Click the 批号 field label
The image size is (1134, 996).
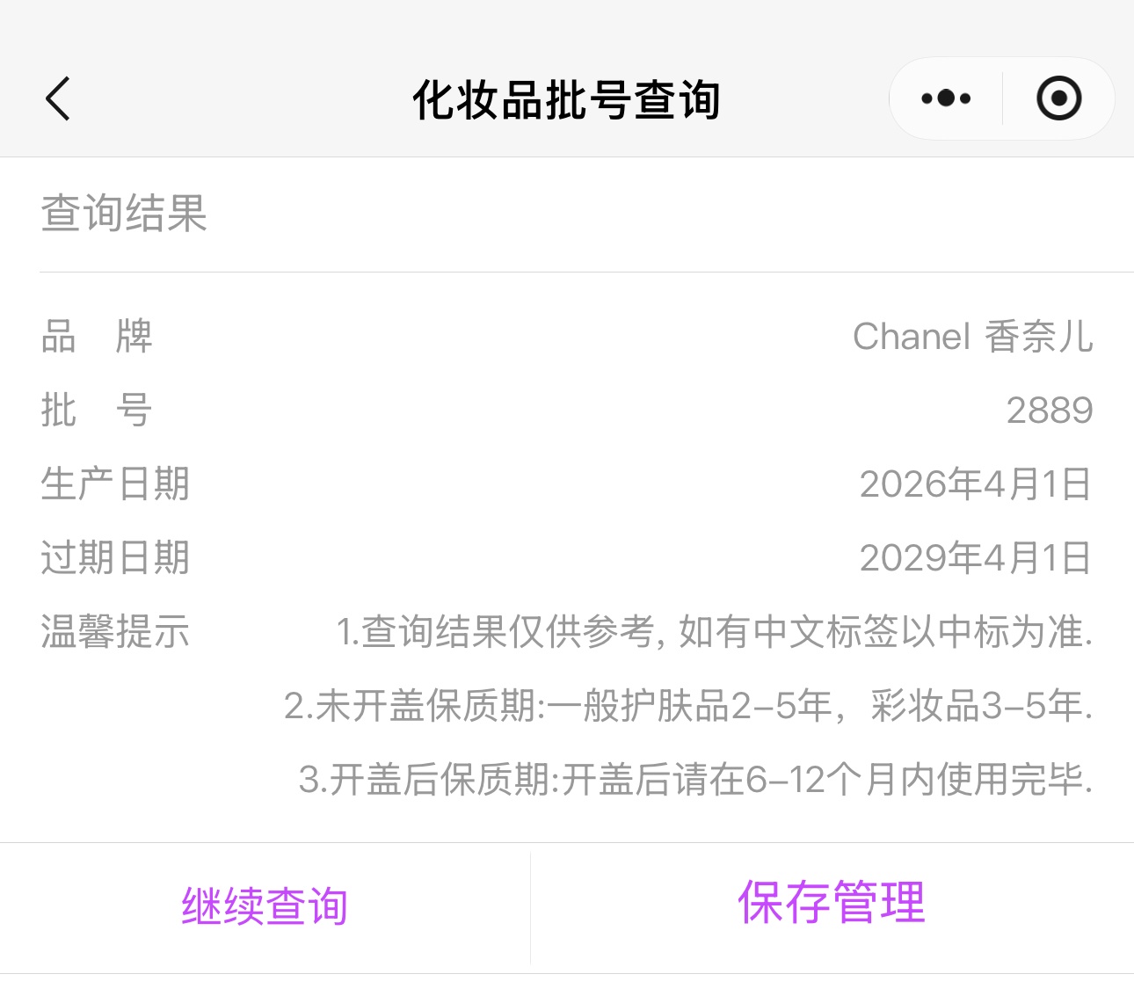(97, 411)
